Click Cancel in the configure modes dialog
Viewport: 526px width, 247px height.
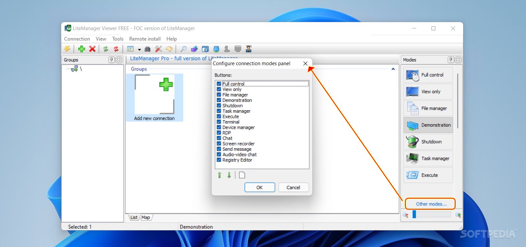(293, 188)
